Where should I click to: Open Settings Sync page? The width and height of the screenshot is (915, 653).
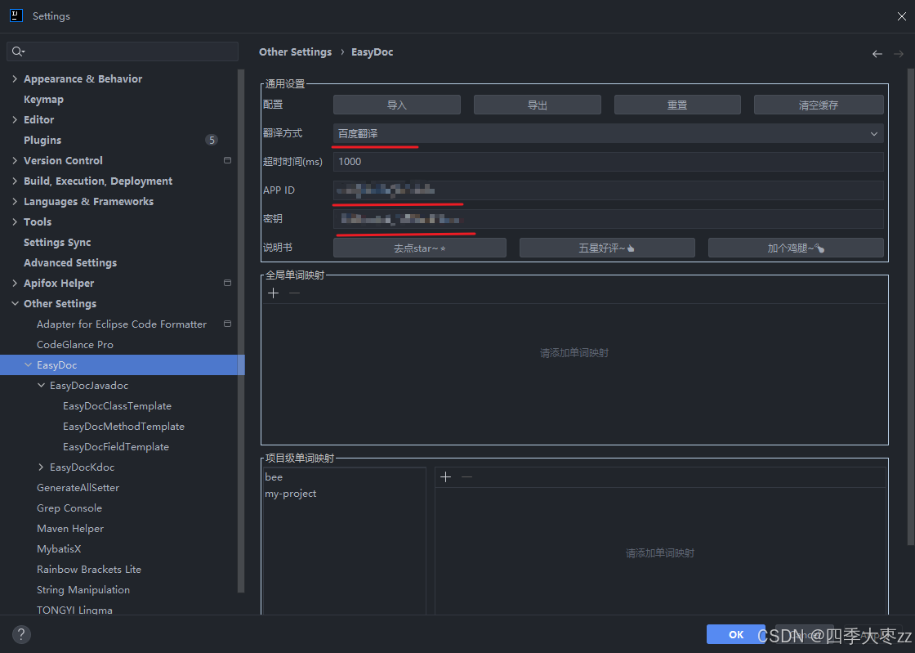57,242
